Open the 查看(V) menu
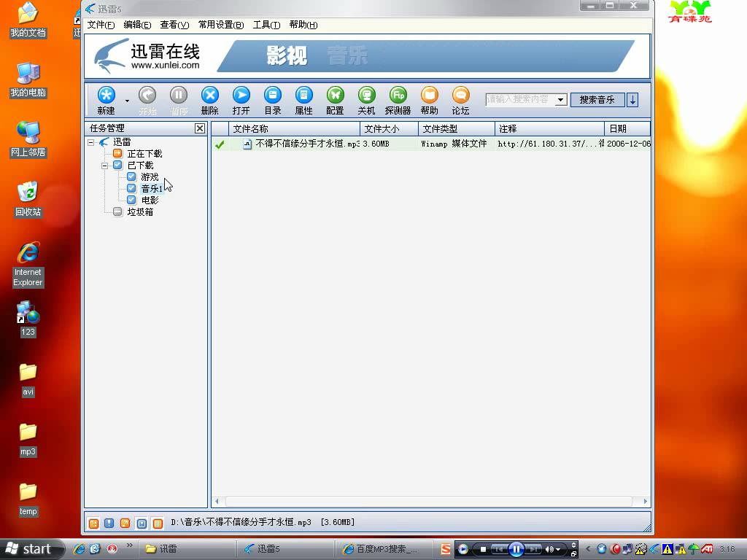 (x=174, y=25)
